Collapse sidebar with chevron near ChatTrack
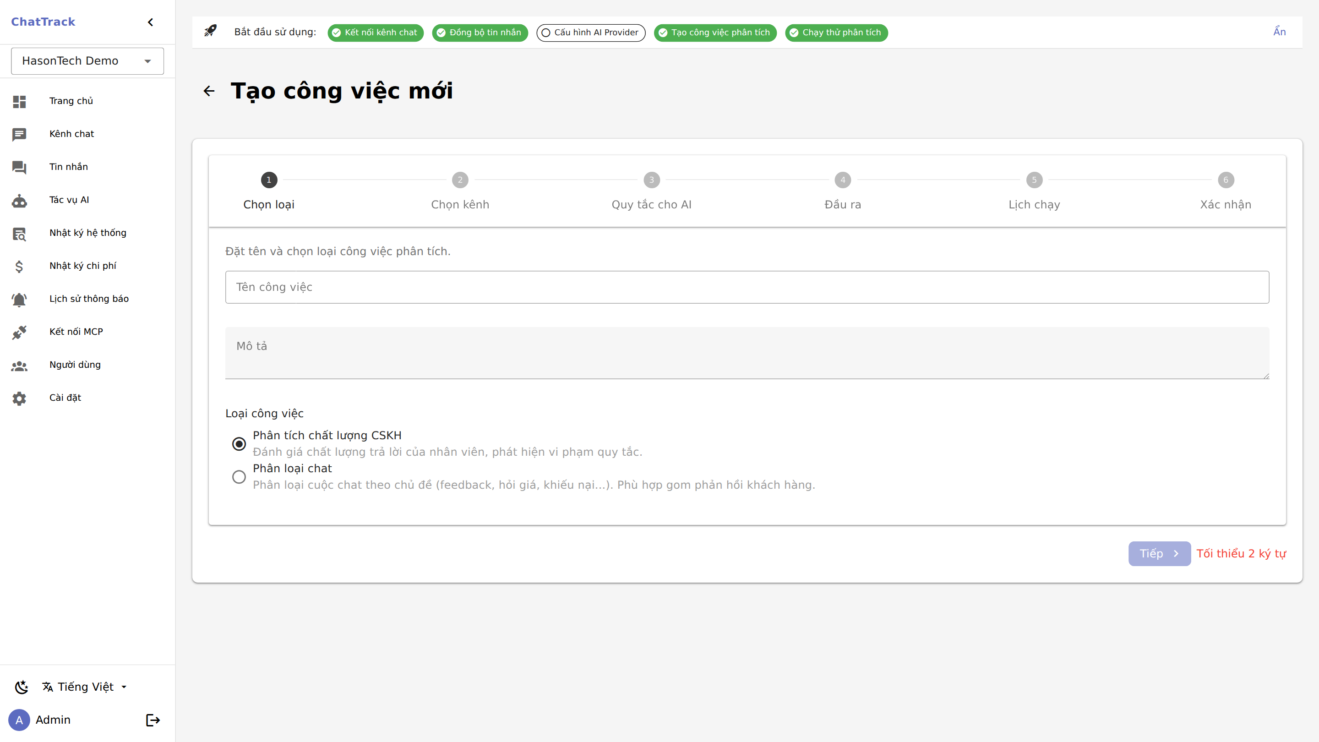This screenshot has height=742, width=1319. click(x=151, y=22)
